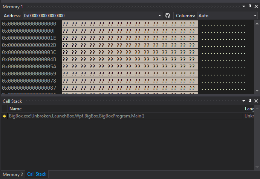Refresh the Memory 1 view with reevaluate icon
This screenshot has height=179, width=260.
coord(168,15)
